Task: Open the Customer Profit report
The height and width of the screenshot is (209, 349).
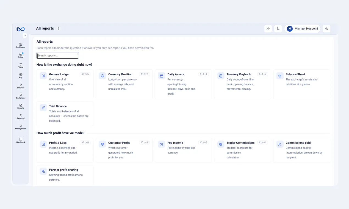Action: (124, 150)
